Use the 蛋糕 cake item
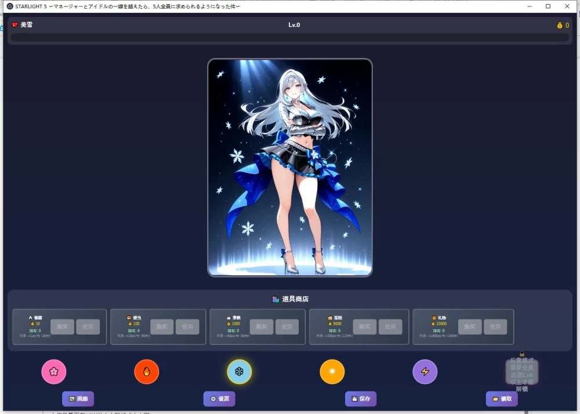The height and width of the screenshot is (414, 580). (x=390, y=327)
